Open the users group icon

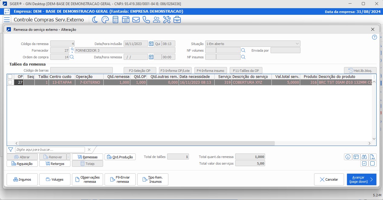(157, 20)
